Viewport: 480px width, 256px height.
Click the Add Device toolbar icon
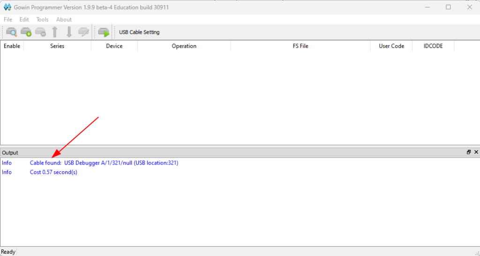click(x=26, y=32)
